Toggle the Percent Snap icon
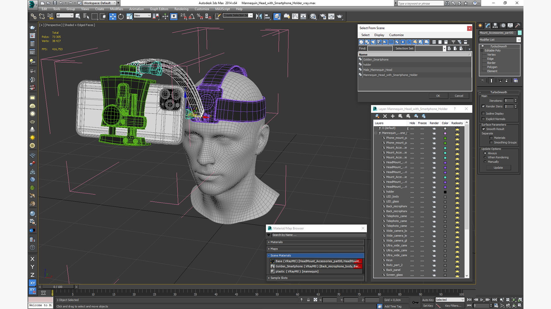The image size is (551, 309). pyautogui.click(x=200, y=16)
